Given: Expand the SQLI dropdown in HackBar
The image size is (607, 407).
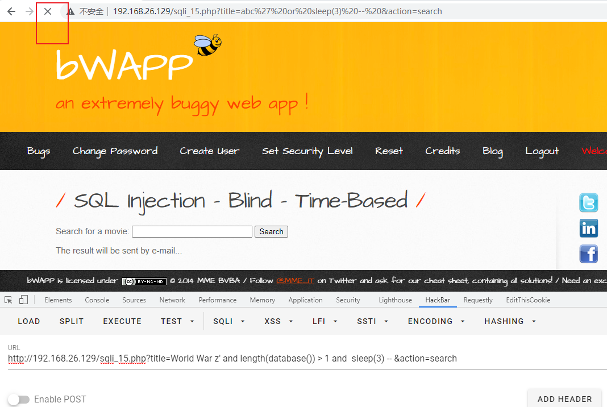Looking at the screenshot, I should coord(229,321).
